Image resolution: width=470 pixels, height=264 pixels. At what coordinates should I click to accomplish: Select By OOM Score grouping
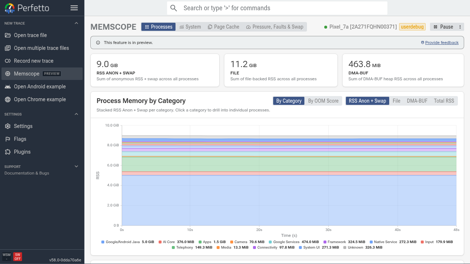[x=323, y=101]
